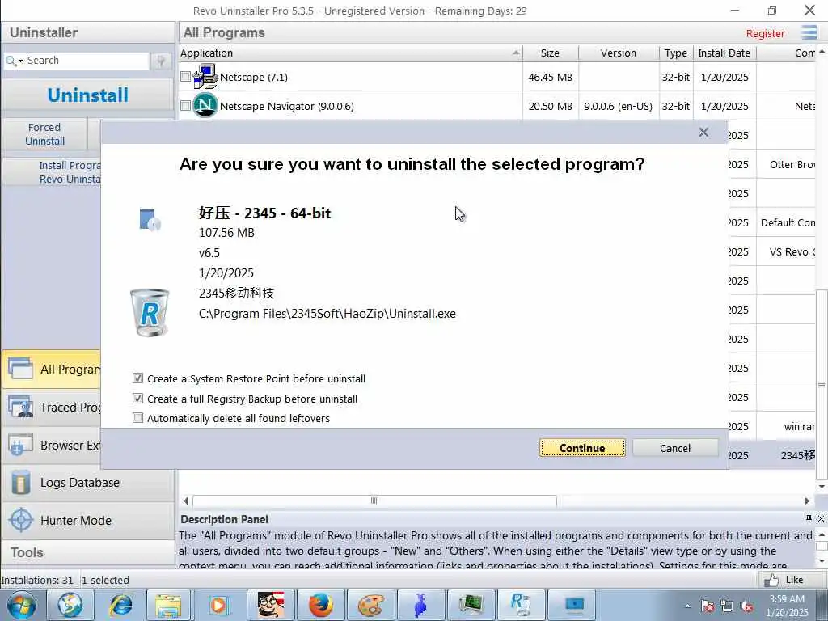Confirm uninstall with the Continue button
This screenshot has width=828, height=621.
point(582,448)
